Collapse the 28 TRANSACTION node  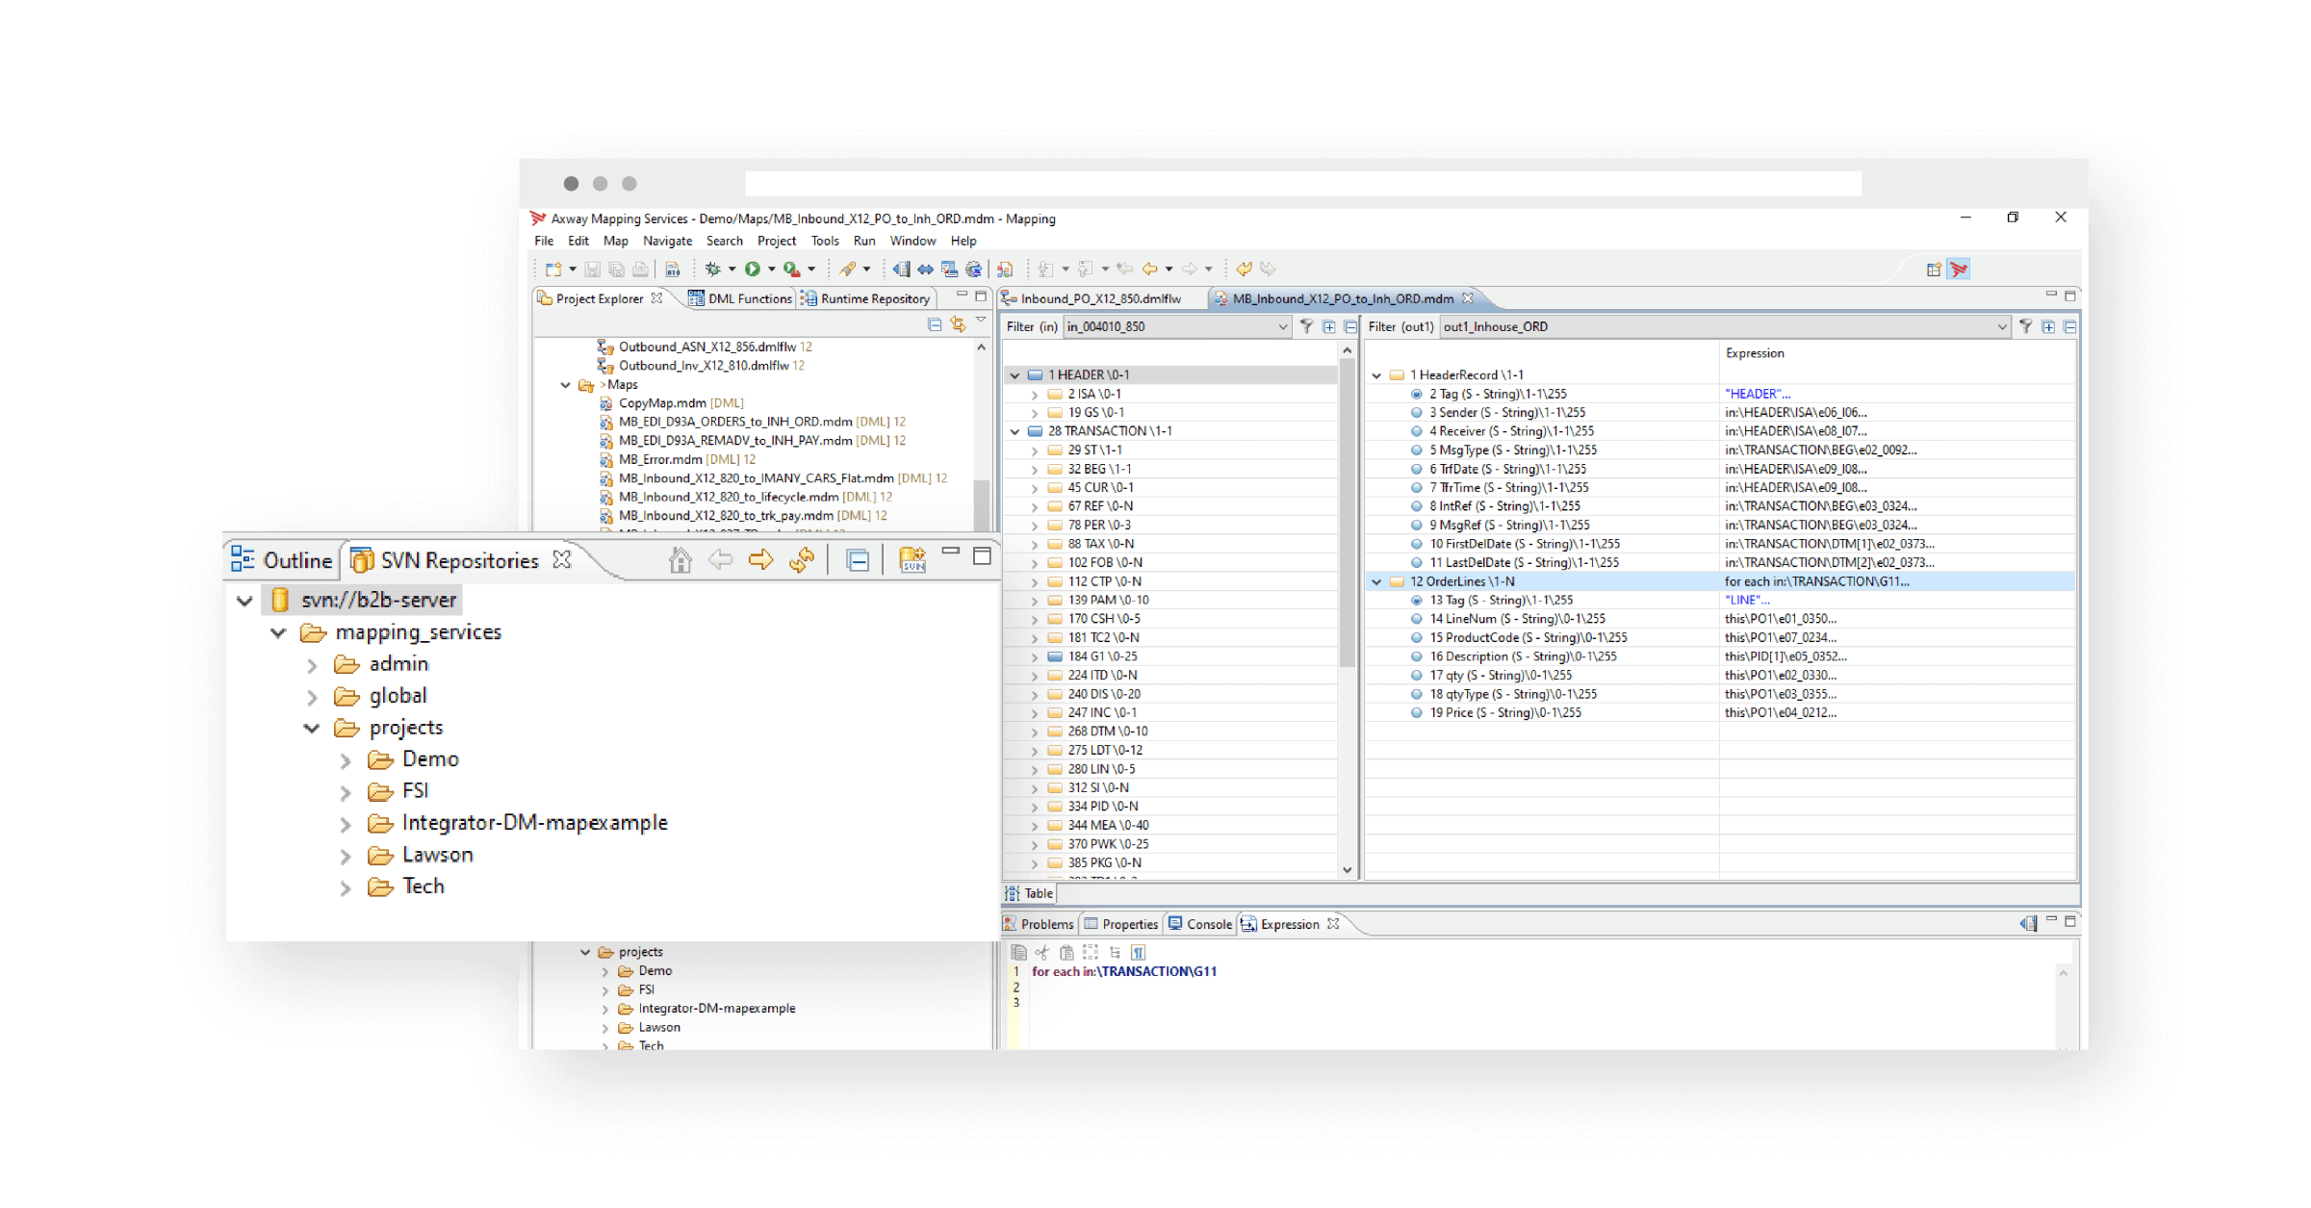[x=1017, y=430]
